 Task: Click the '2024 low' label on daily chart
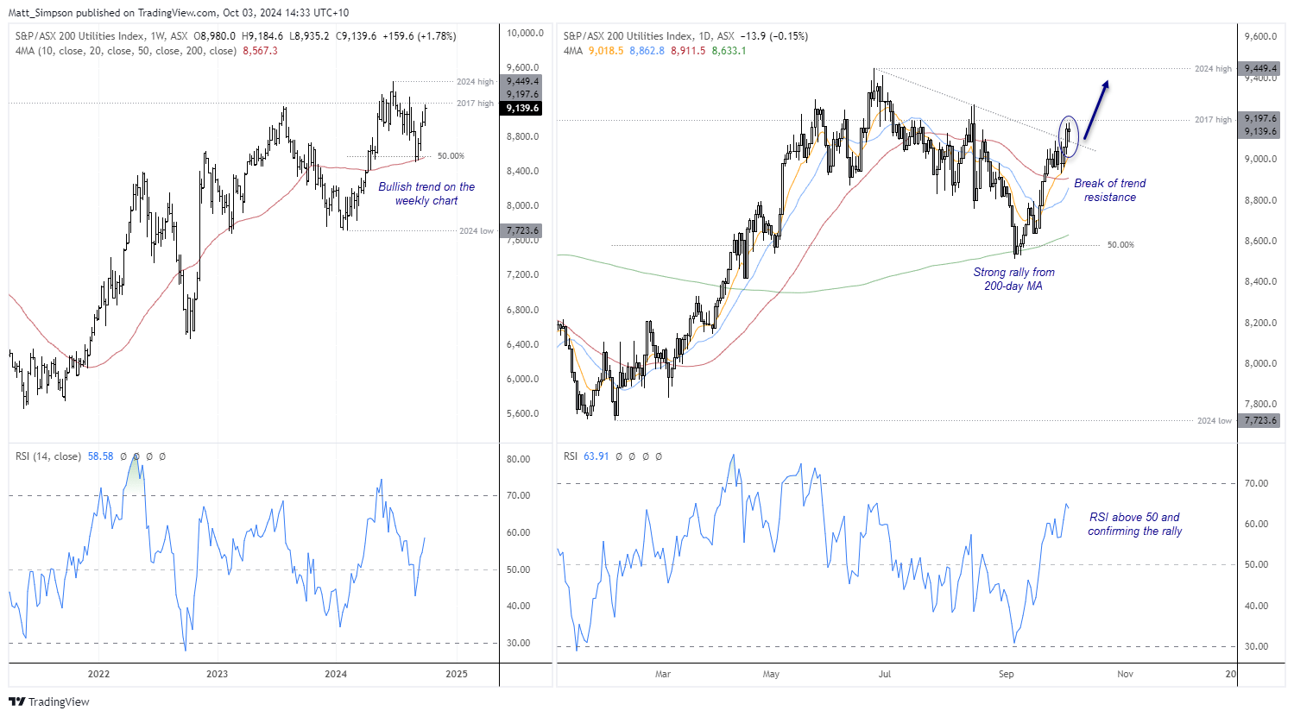click(x=1215, y=421)
